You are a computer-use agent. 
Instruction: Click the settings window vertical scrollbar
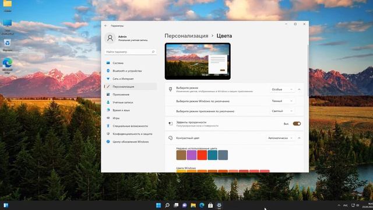[308, 70]
